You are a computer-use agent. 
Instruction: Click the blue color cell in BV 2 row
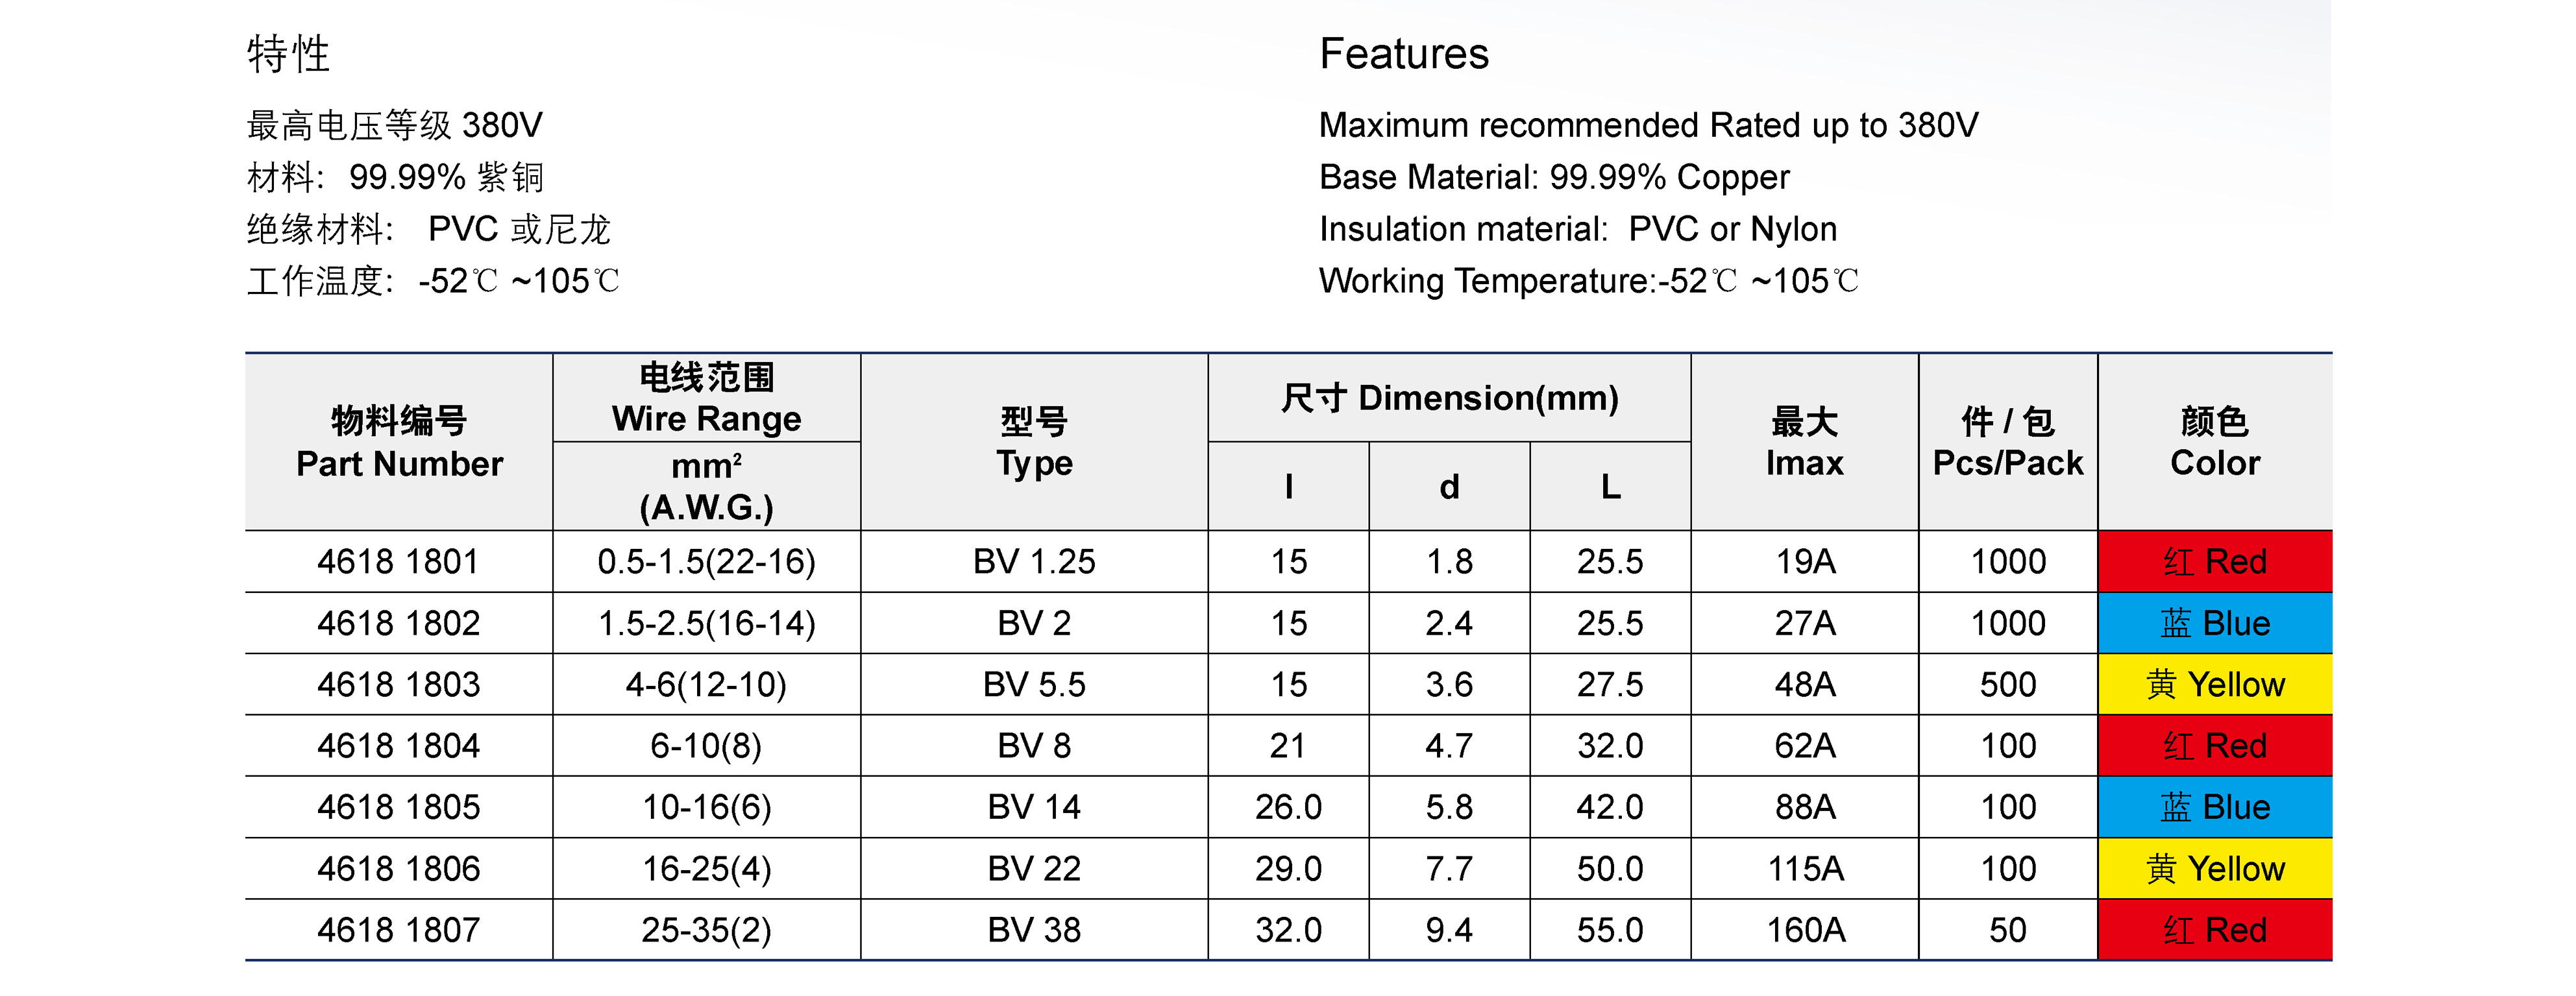coord(2214,624)
